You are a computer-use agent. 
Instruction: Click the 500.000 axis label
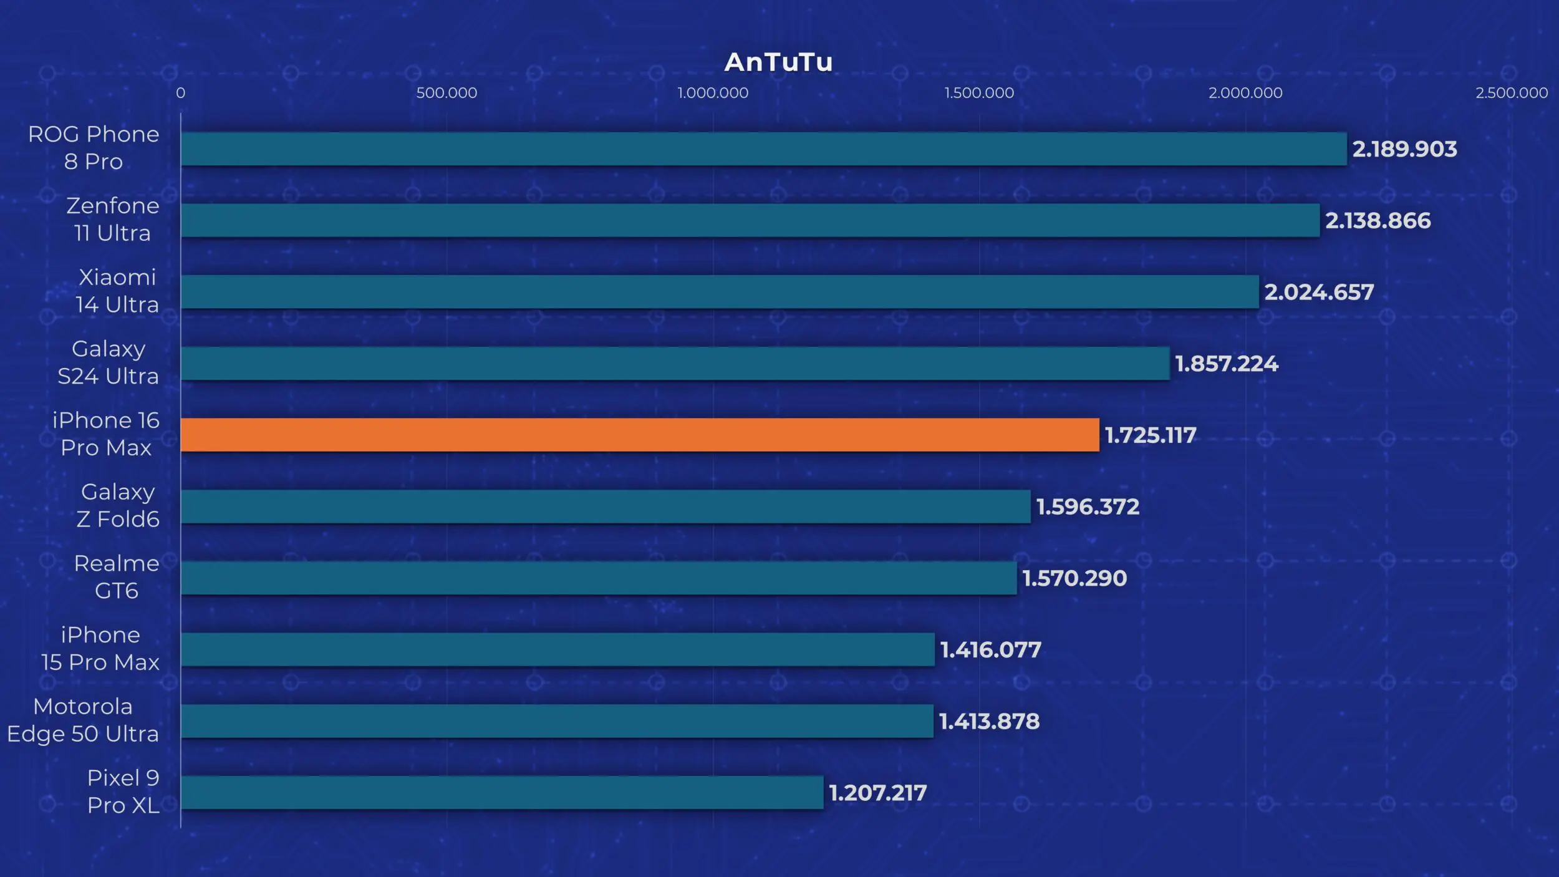pos(446,93)
